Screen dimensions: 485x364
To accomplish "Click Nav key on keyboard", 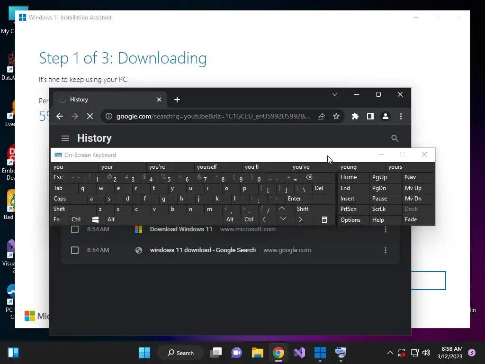I will pyautogui.click(x=419, y=177).
